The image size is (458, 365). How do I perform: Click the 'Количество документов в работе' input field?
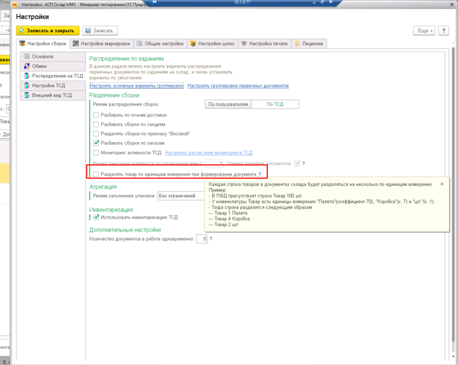[x=202, y=239]
